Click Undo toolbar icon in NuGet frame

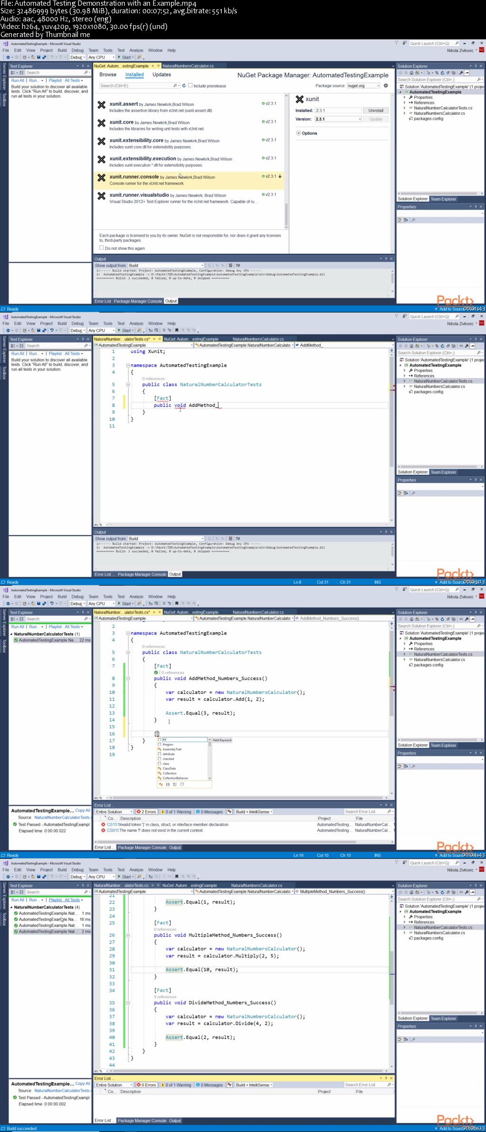coord(52,57)
